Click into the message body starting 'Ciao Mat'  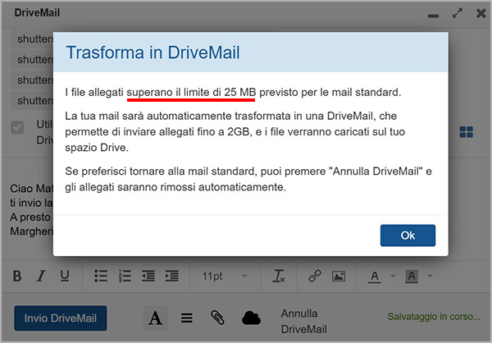click(31, 210)
